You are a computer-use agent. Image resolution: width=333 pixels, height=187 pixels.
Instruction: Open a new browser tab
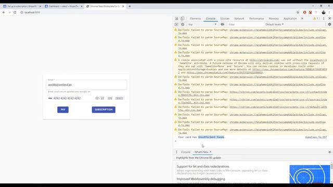pos(130,6)
